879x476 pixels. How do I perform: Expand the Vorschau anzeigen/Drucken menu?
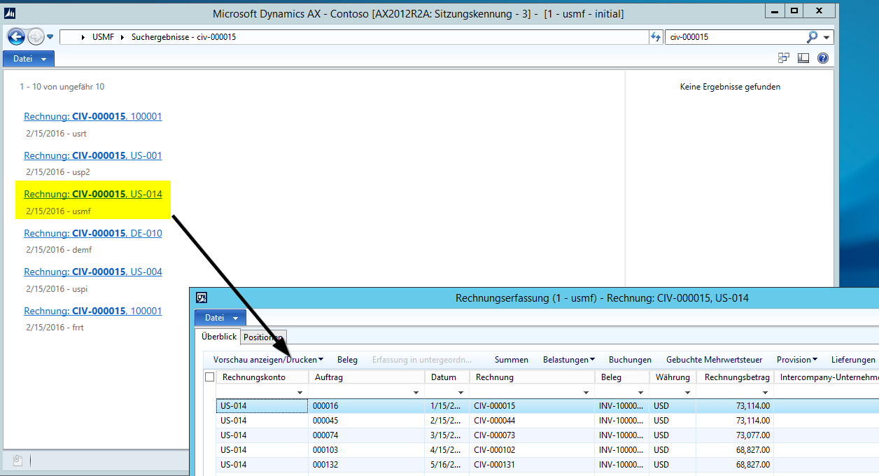click(x=268, y=360)
